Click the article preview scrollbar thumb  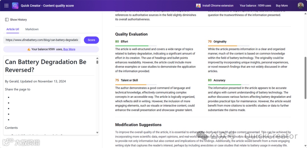click(97, 62)
